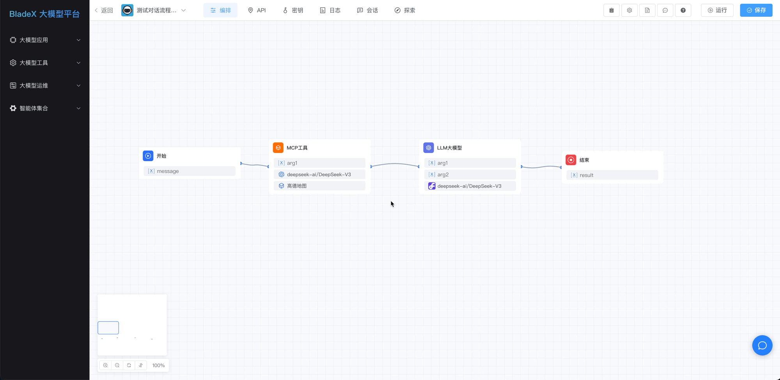Click the blue 保存 button
The height and width of the screenshot is (380, 780).
(756, 10)
